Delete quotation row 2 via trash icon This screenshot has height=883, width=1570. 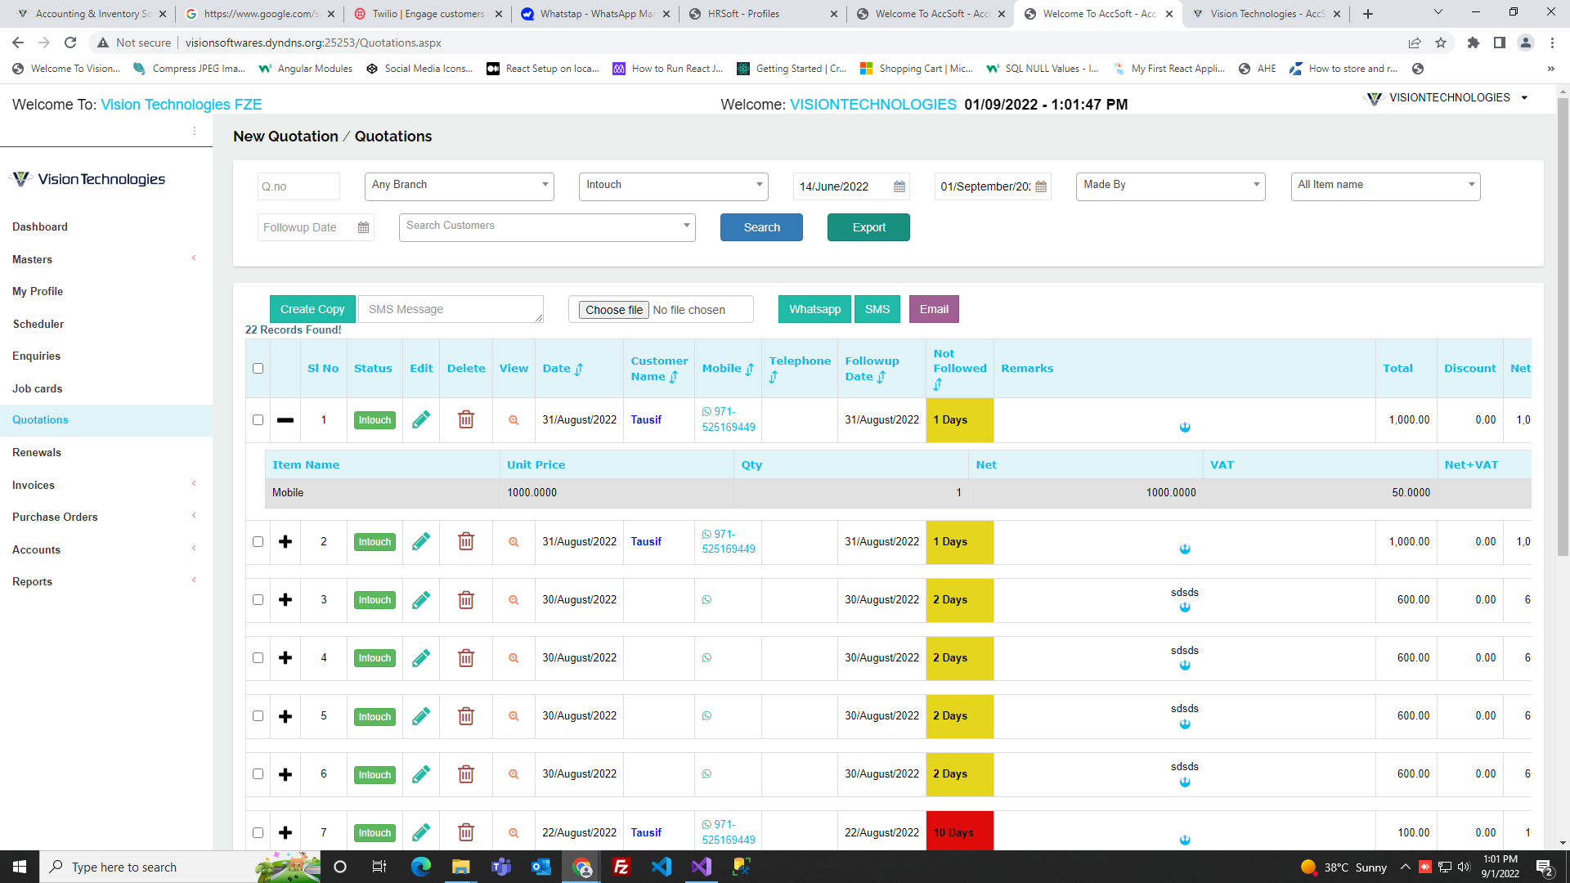(466, 541)
